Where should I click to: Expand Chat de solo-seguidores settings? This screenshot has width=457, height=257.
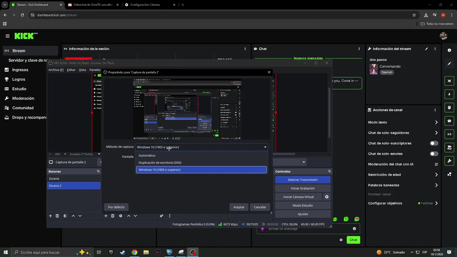click(x=436, y=133)
